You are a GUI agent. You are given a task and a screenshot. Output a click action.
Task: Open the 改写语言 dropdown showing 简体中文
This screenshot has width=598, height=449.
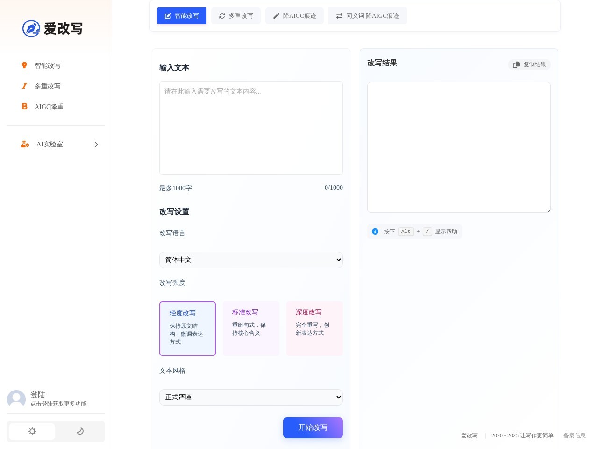[x=251, y=260]
